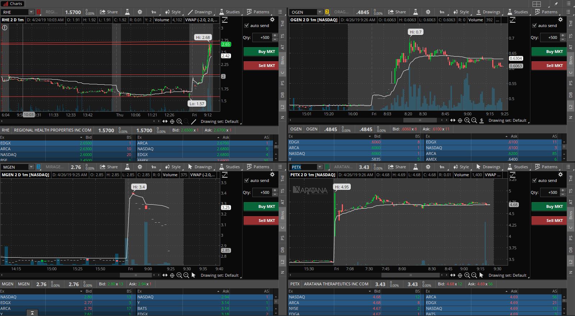This screenshot has height=316, width=575.
Task: Click zoom in magnifier under RHE chart
Action: point(179,121)
